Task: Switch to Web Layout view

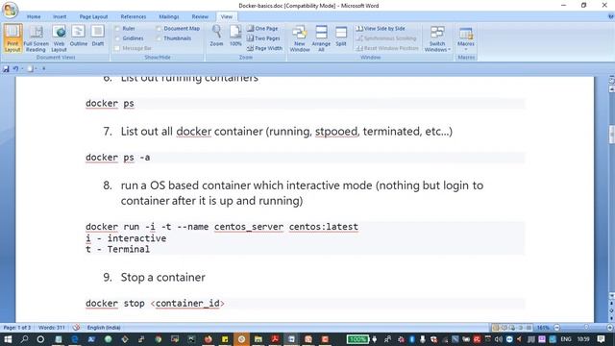Action: pyautogui.click(x=59, y=38)
